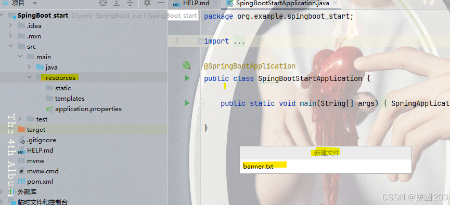Screen dimensions: 450x205
Task: Click the Spring bean gutter icon by @SpringBootApplication
Action: (187, 65)
